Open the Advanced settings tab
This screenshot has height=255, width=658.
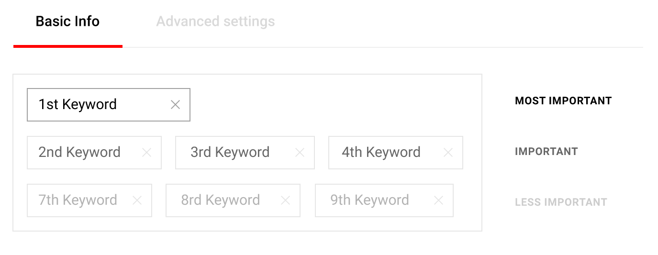(x=215, y=22)
